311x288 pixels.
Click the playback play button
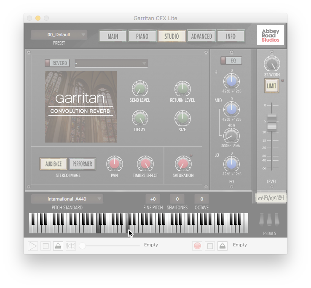point(33,246)
